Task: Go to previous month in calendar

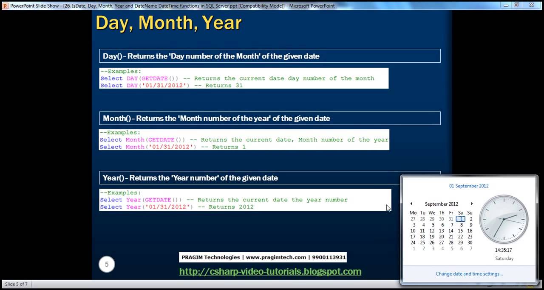Action: click(x=411, y=204)
